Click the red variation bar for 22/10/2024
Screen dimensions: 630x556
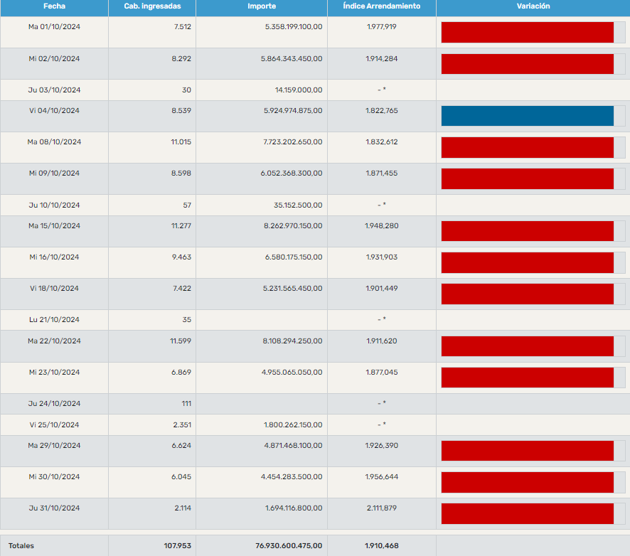click(528, 346)
